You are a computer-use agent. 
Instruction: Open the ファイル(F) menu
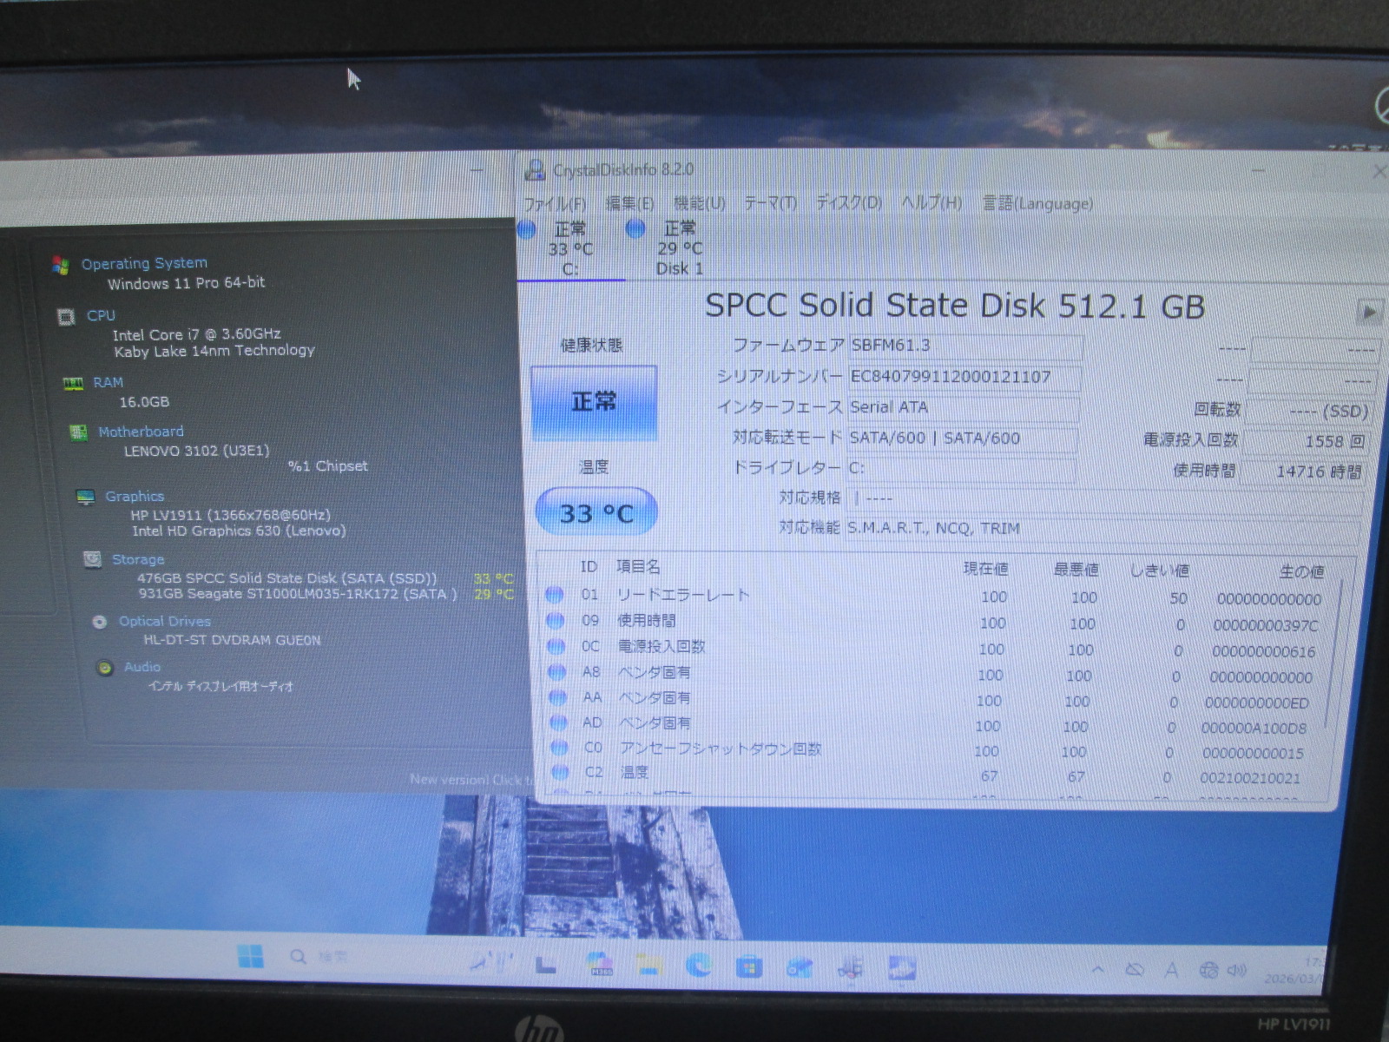coord(555,204)
